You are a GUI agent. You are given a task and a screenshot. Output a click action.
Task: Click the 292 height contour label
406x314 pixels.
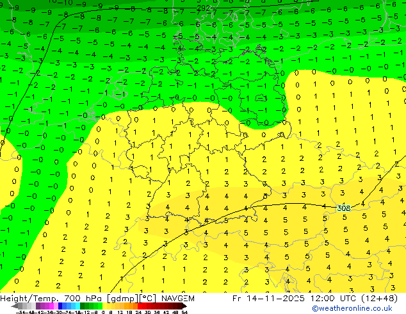203,8
